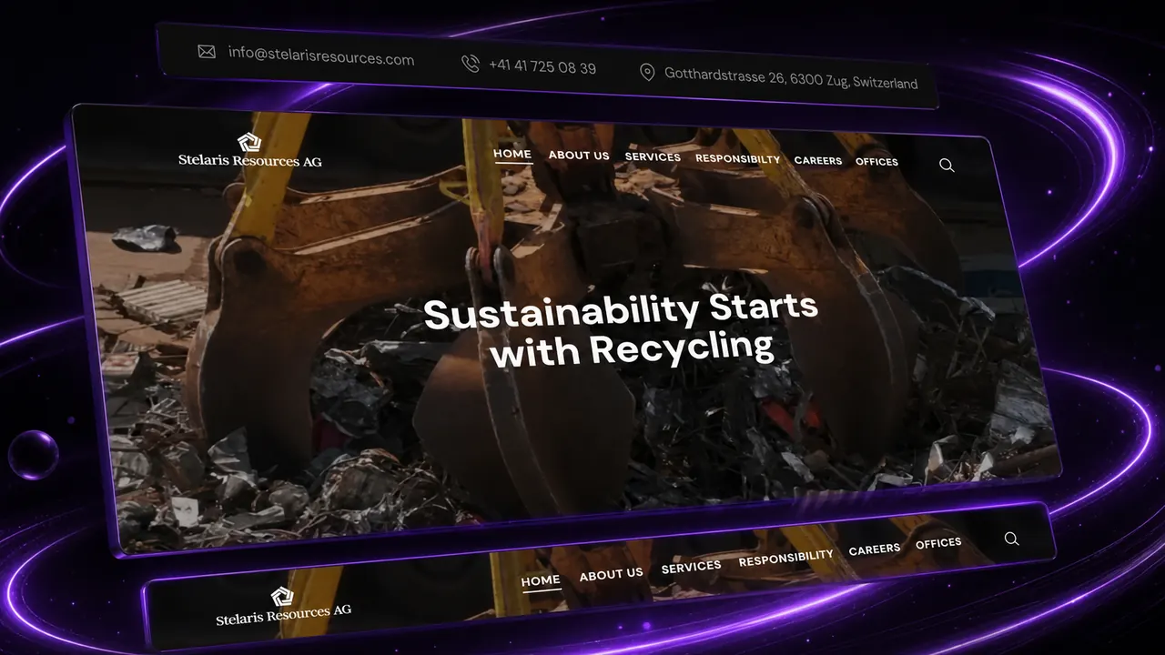Screen dimensions: 1165x655
Task: Select HOME in main navigation
Action: (512, 154)
